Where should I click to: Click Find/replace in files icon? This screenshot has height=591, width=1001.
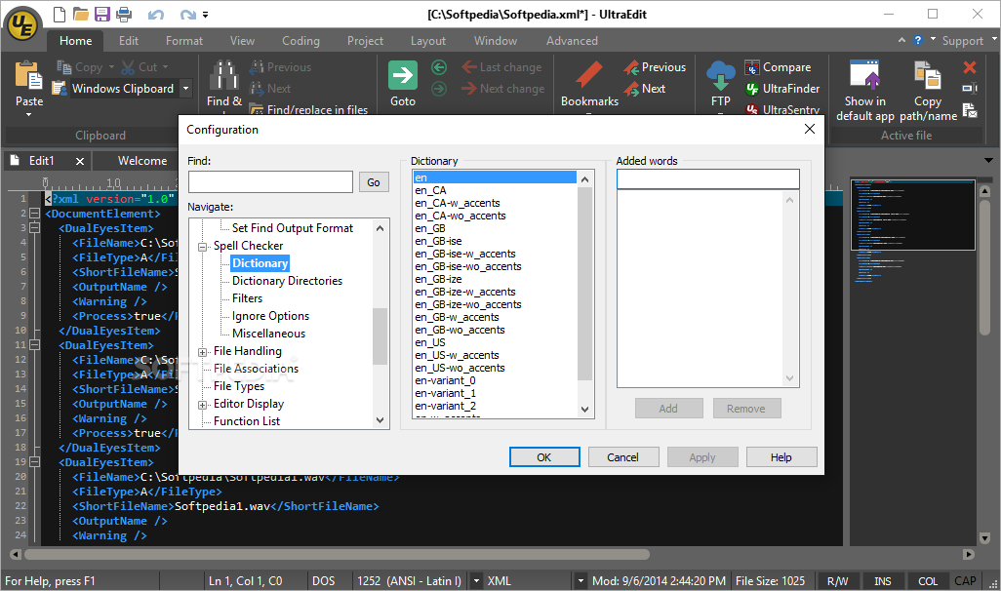pos(256,110)
